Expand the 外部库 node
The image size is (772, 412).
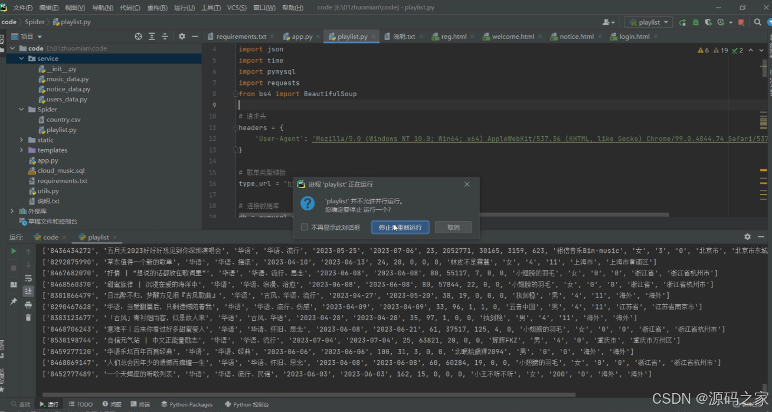[12, 211]
